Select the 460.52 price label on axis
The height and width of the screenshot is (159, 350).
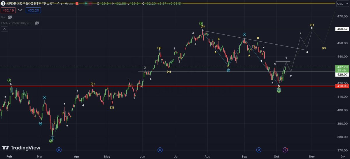click(x=342, y=29)
